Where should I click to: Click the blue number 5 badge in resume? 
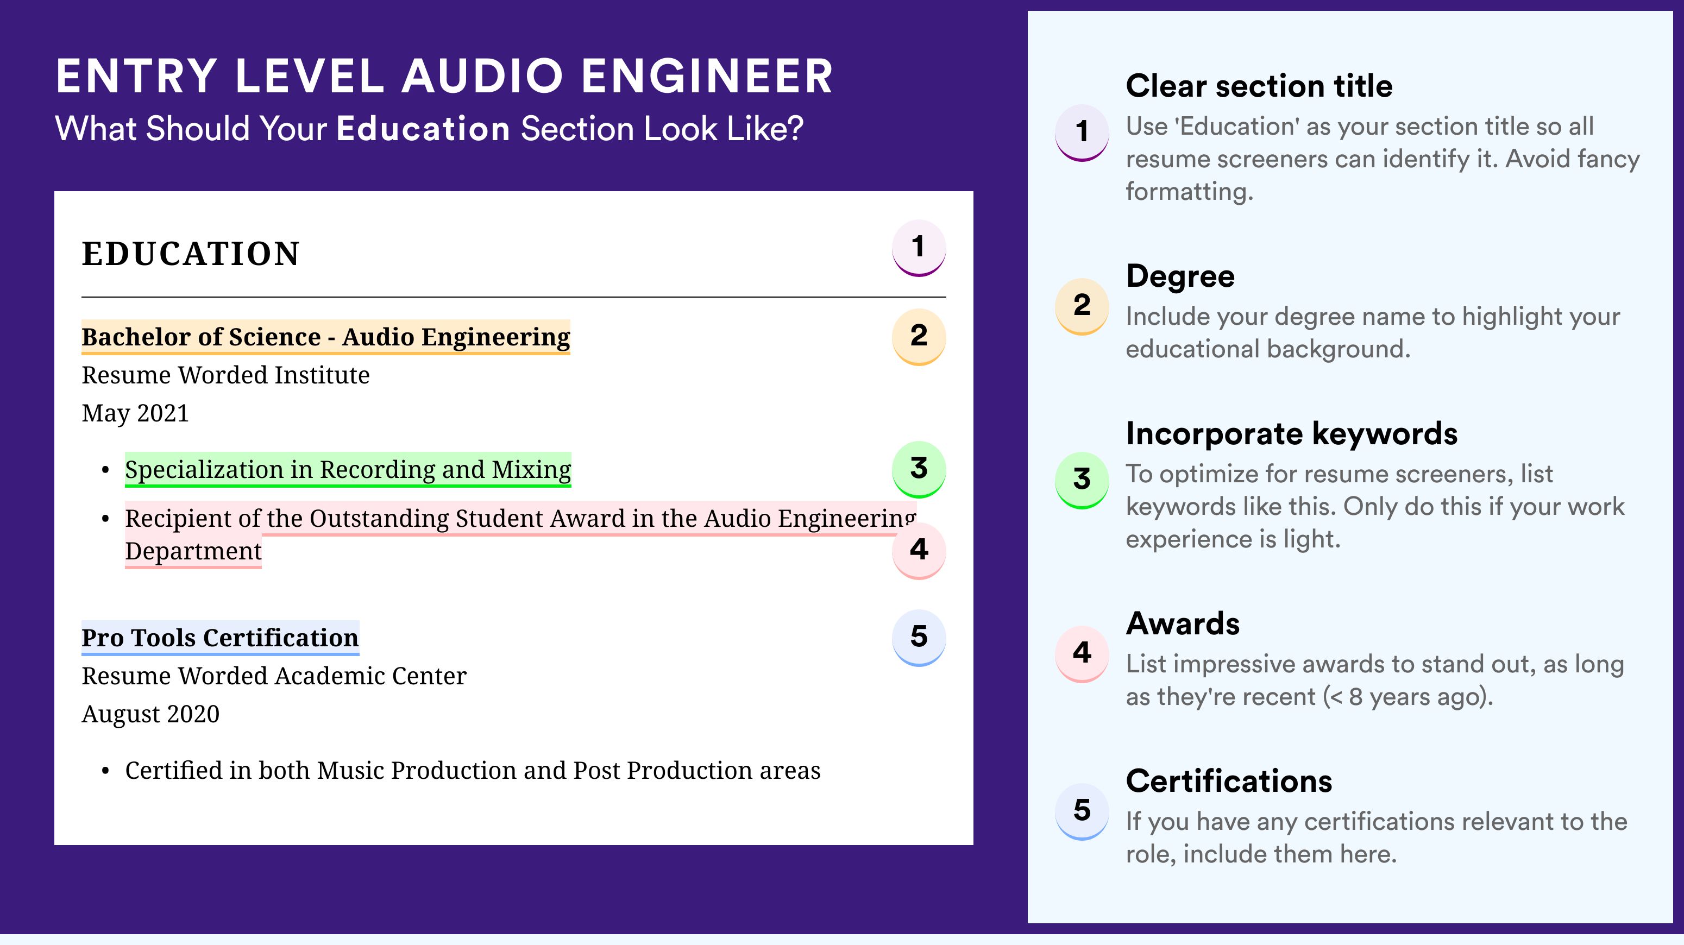pyautogui.click(x=919, y=638)
